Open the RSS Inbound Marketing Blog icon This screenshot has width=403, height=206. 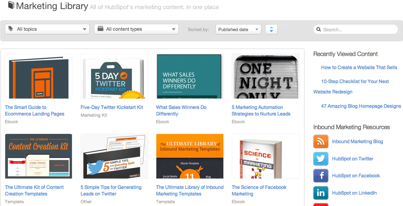coord(321,141)
